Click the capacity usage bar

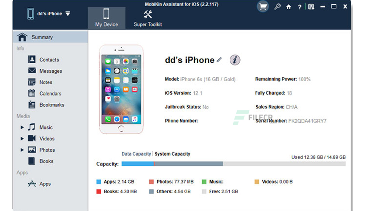pyautogui.click(x=234, y=164)
